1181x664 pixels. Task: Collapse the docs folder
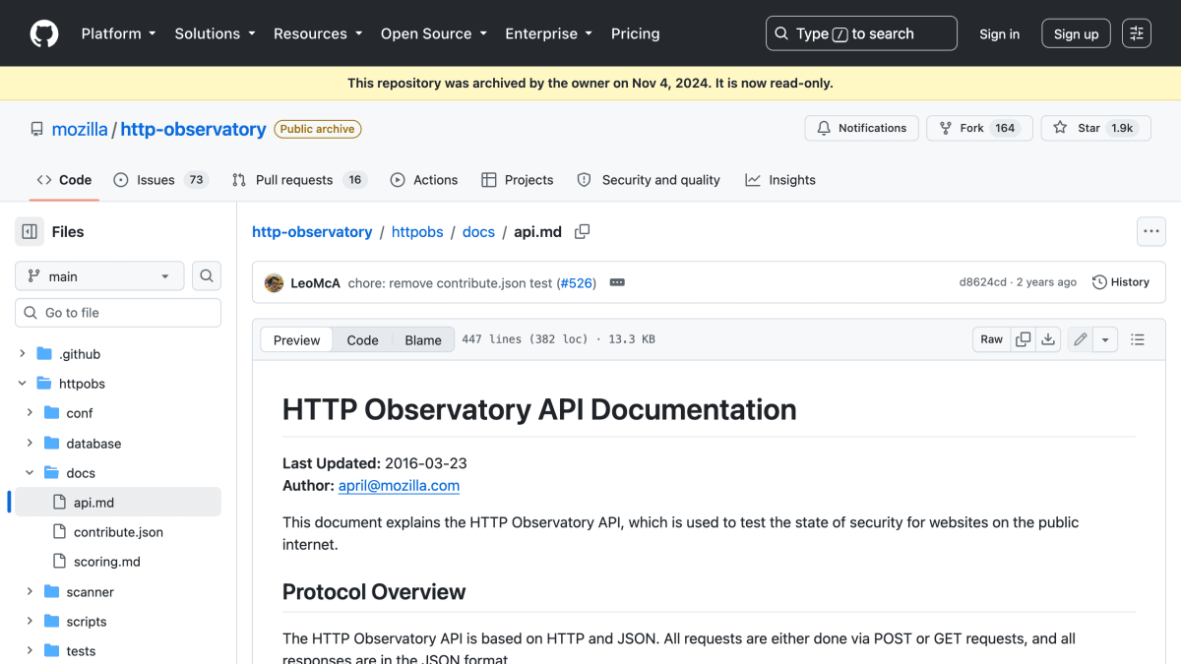point(30,473)
